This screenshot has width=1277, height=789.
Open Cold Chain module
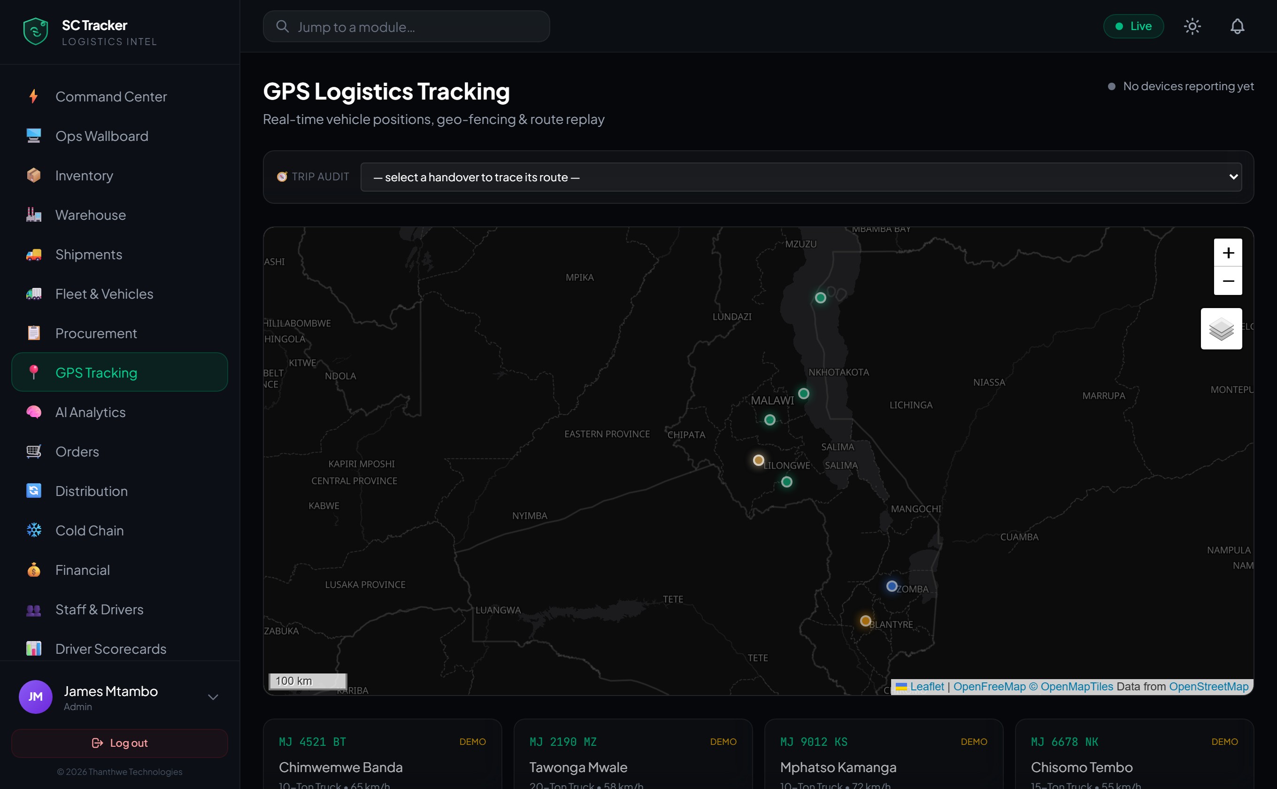(119, 530)
